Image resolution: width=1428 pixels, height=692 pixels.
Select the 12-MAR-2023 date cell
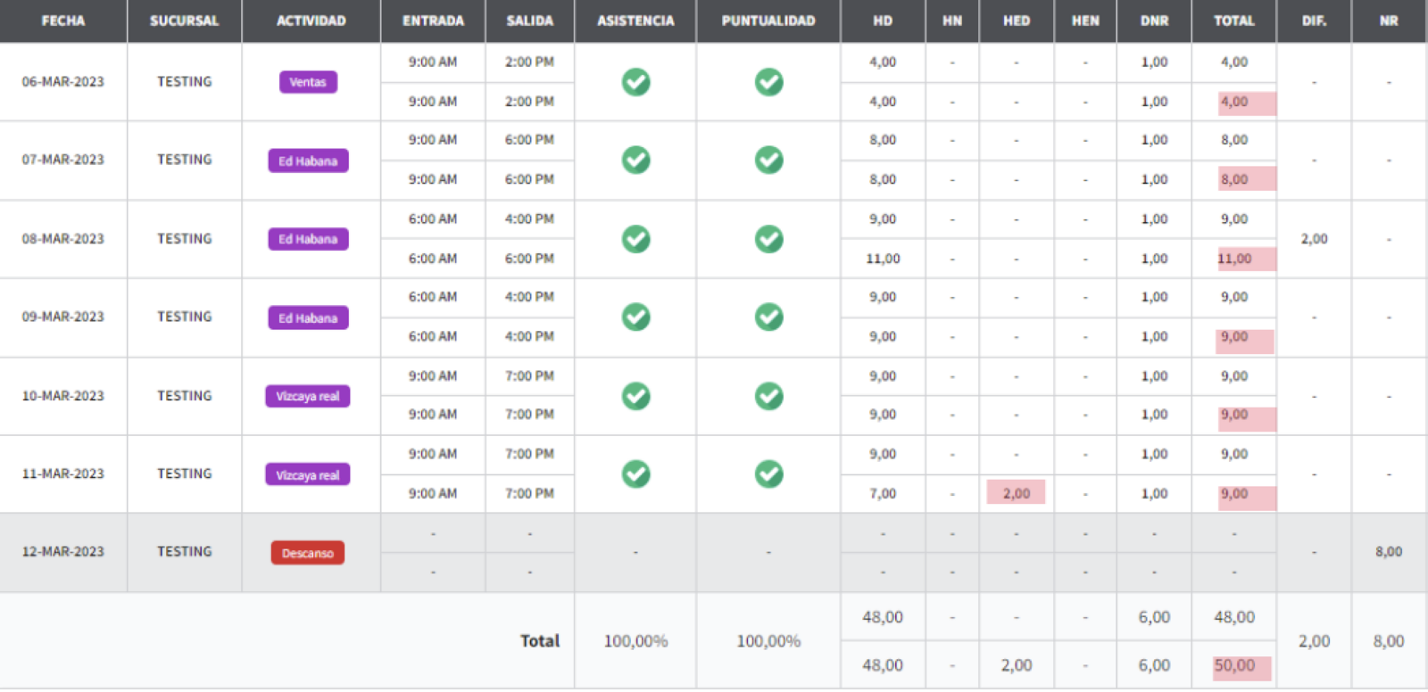pos(63,552)
